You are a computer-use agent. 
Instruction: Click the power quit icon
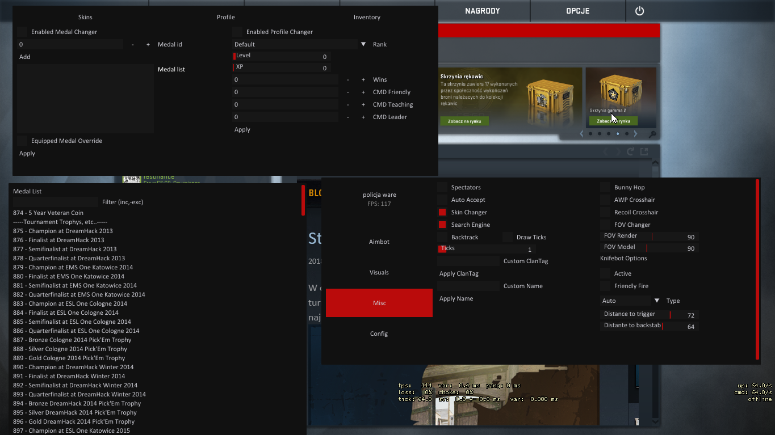click(x=639, y=11)
